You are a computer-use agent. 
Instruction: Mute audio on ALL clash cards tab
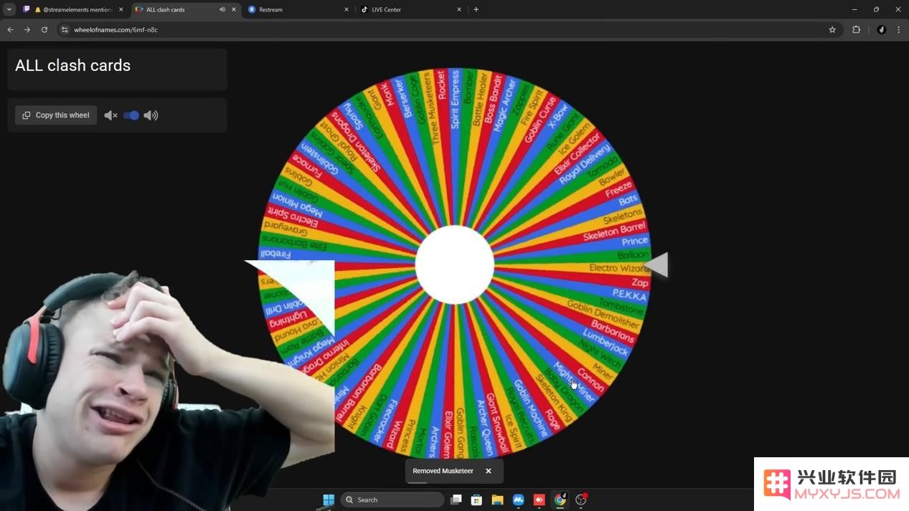222,9
